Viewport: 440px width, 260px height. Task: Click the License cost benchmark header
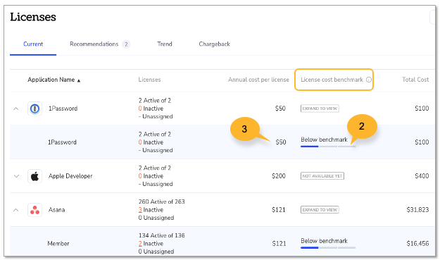tap(332, 80)
